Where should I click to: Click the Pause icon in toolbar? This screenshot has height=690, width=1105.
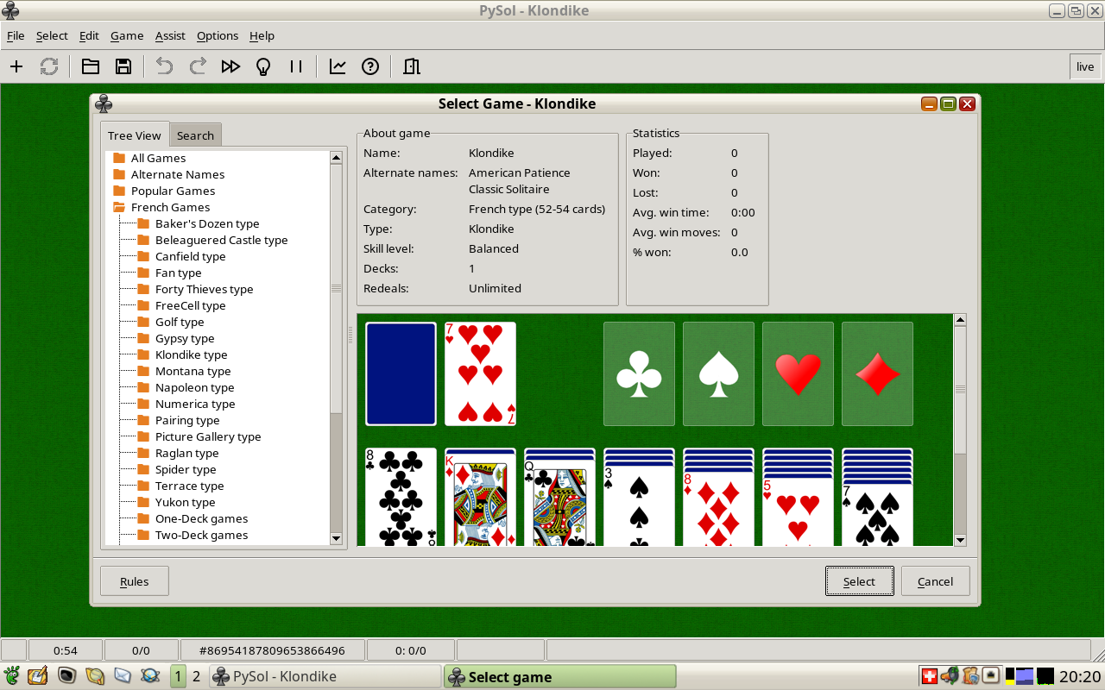pos(296,66)
